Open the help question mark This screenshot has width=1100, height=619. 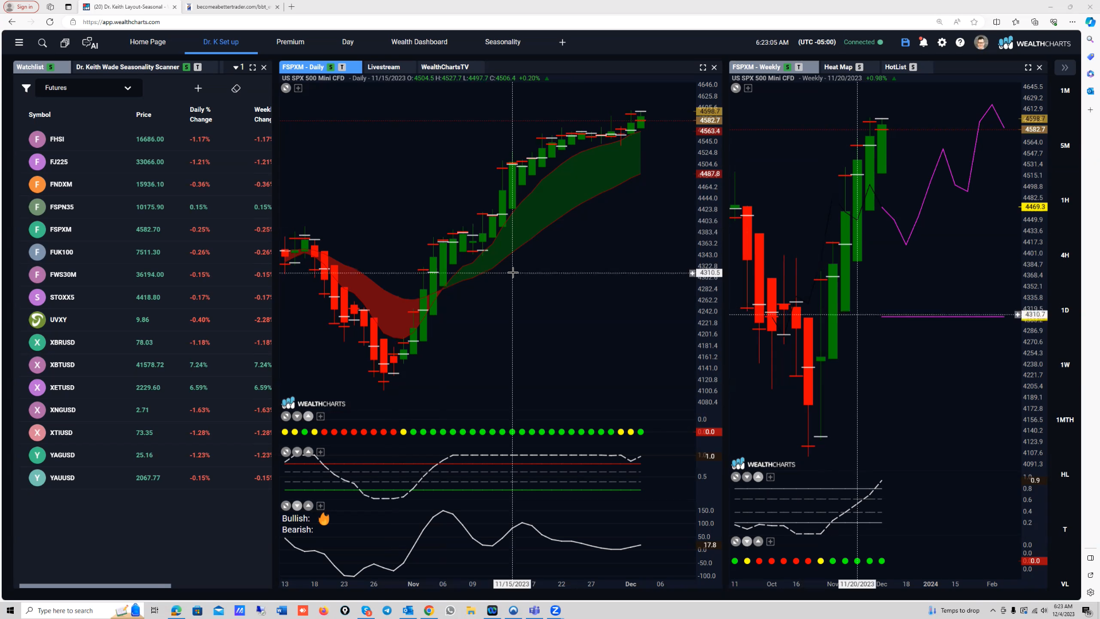pyautogui.click(x=960, y=42)
